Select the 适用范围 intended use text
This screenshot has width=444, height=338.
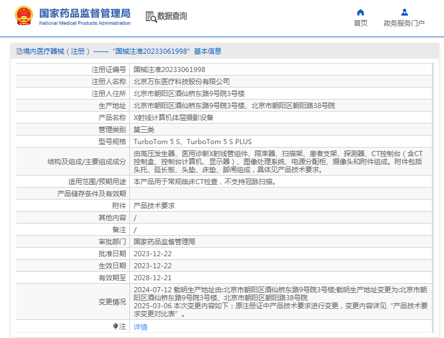coord(205,182)
